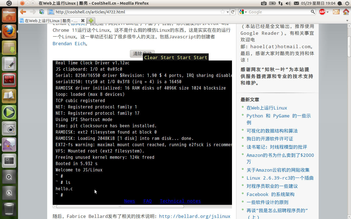Open the keyboard indicator in top panel
This screenshot has height=219, width=351.
tap(264, 3)
